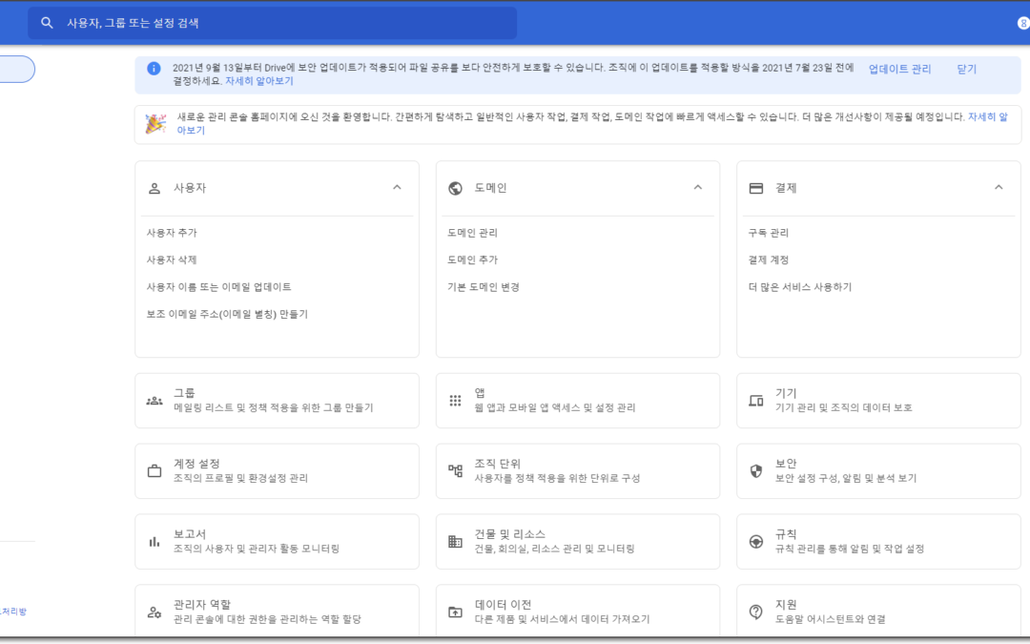Screen dimensions: 1030x644
Task: Click the info icon in Drive notice
Action: click(154, 69)
